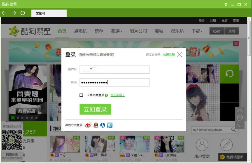Click the 快速注册 link
Viewport: 252px width, 163px height.
(x=169, y=55)
